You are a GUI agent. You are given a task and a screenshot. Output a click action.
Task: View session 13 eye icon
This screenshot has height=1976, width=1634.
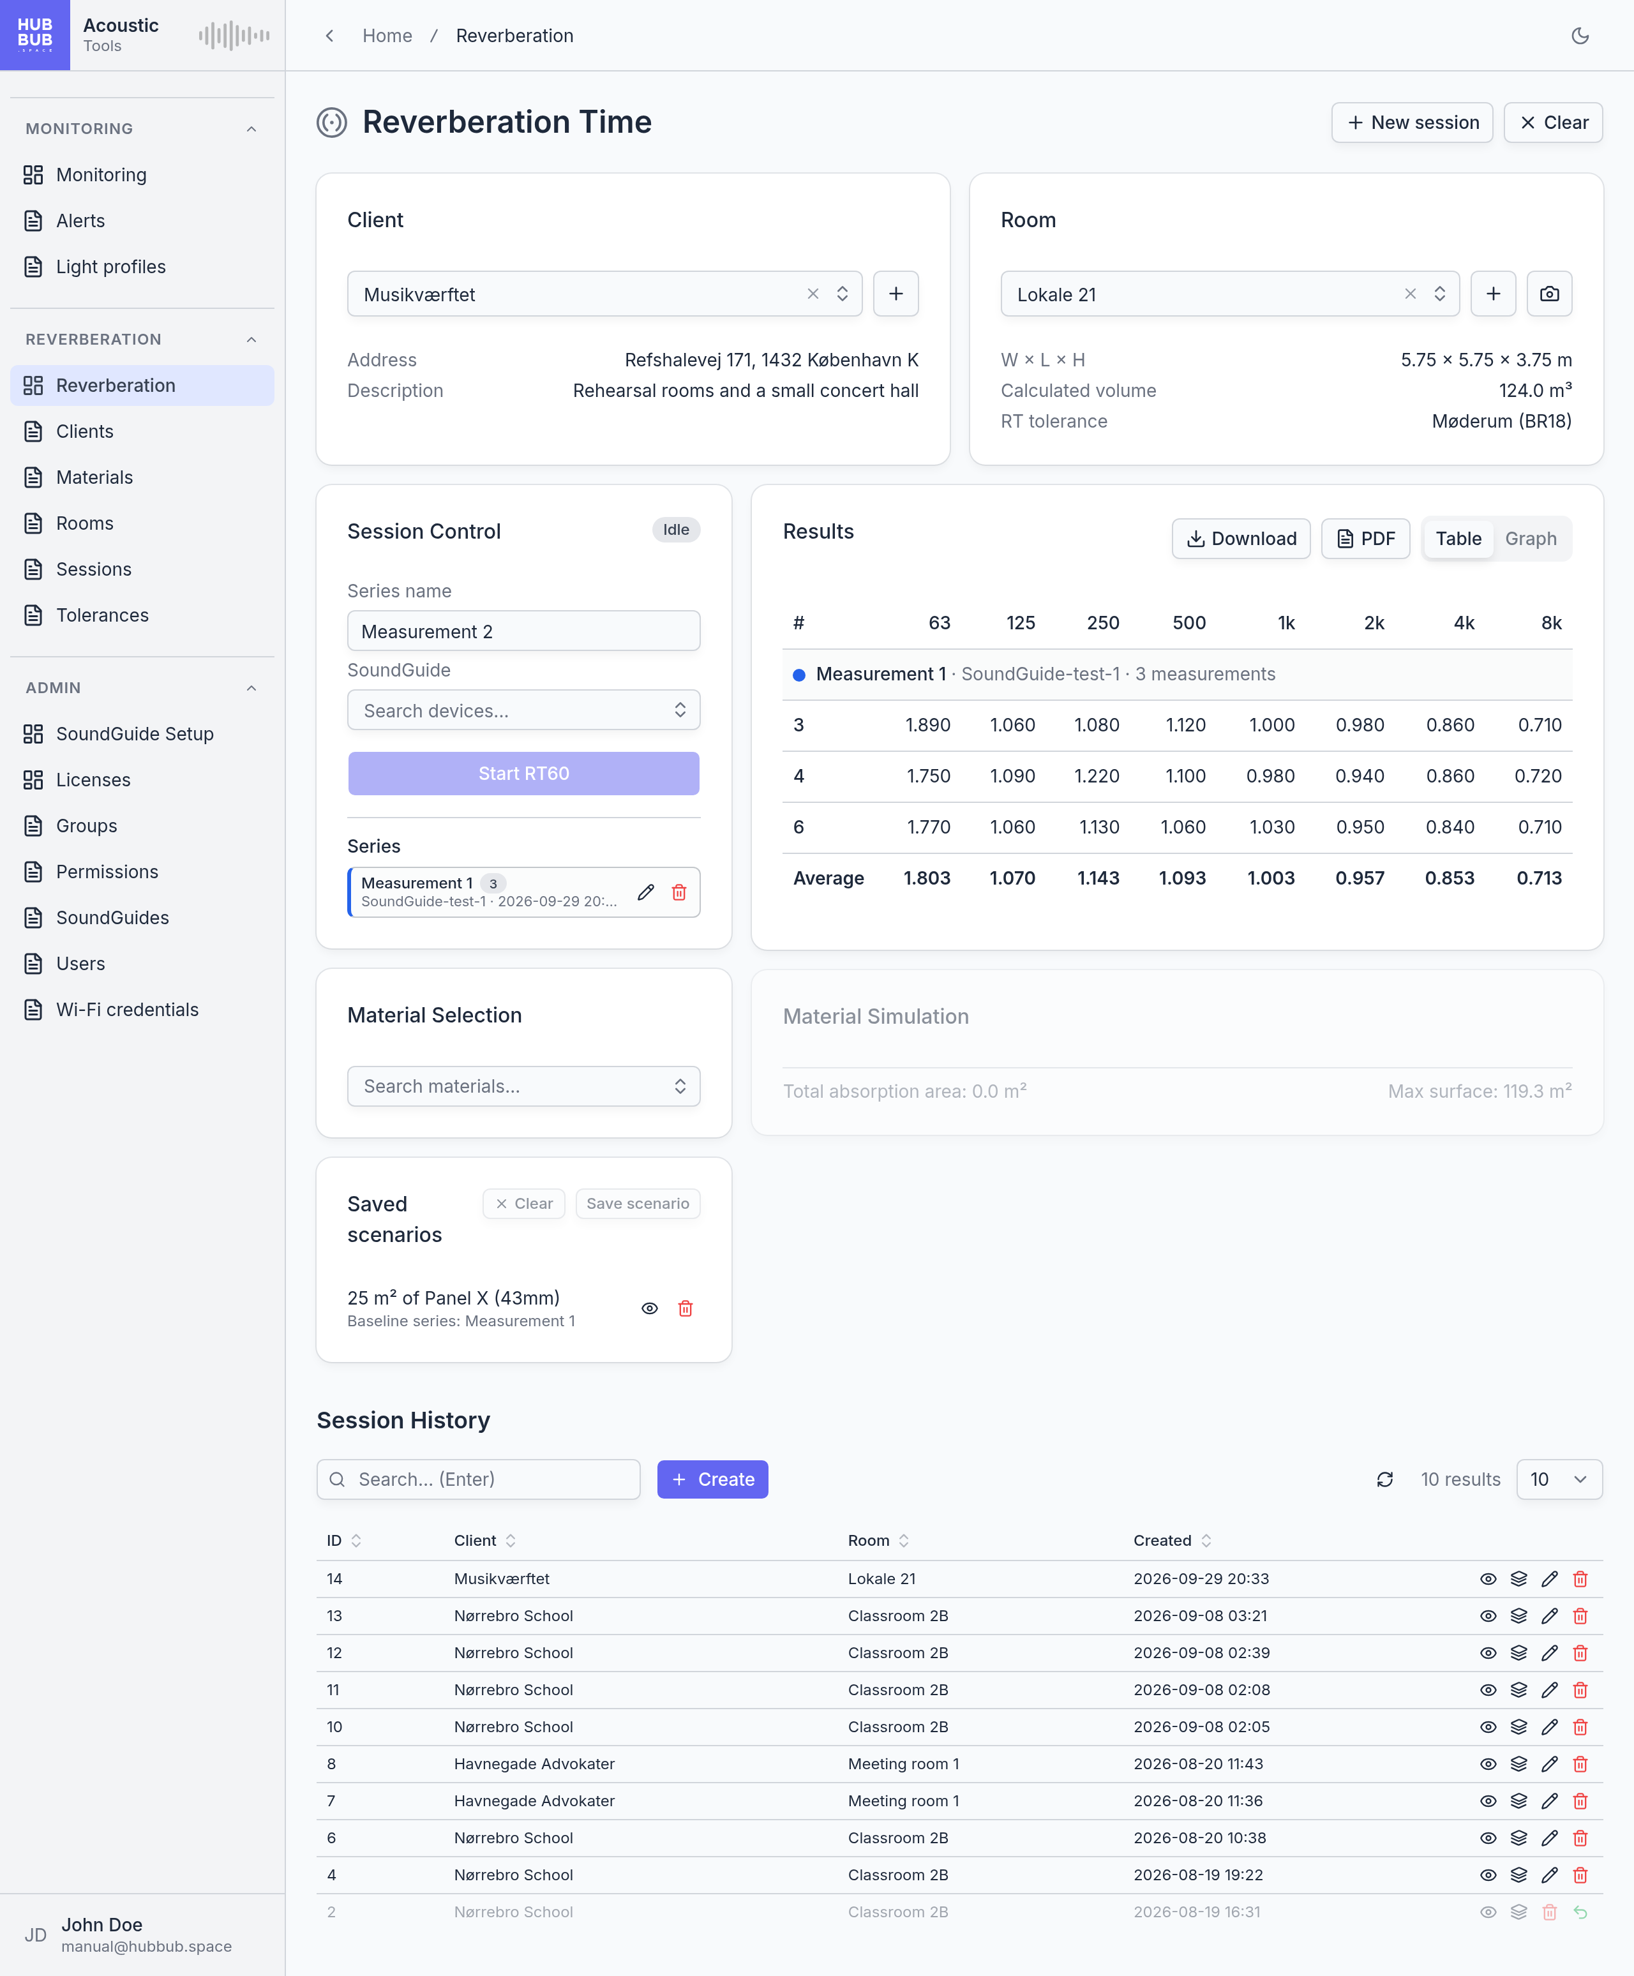click(1488, 1615)
